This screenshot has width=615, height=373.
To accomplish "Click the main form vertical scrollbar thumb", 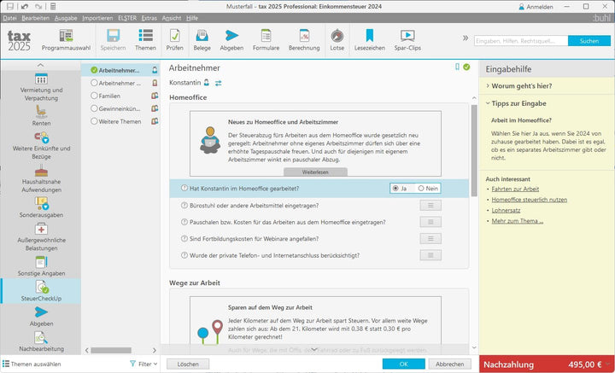I will 474,150.
